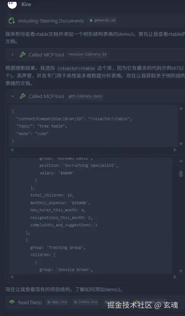Click wrench icon beside get-library-docs call

(23, 96)
